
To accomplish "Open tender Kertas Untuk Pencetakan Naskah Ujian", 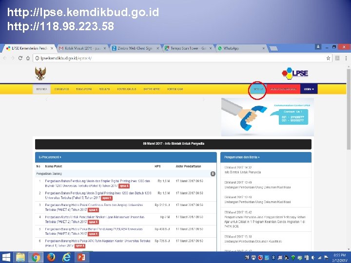I will click(95, 219).
